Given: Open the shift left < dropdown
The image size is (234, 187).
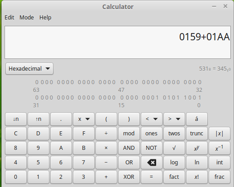Looking at the screenshot, I should tap(152, 119).
